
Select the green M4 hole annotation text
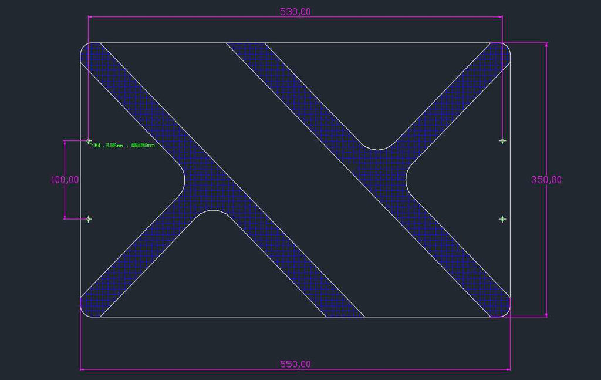click(x=124, y=145)
